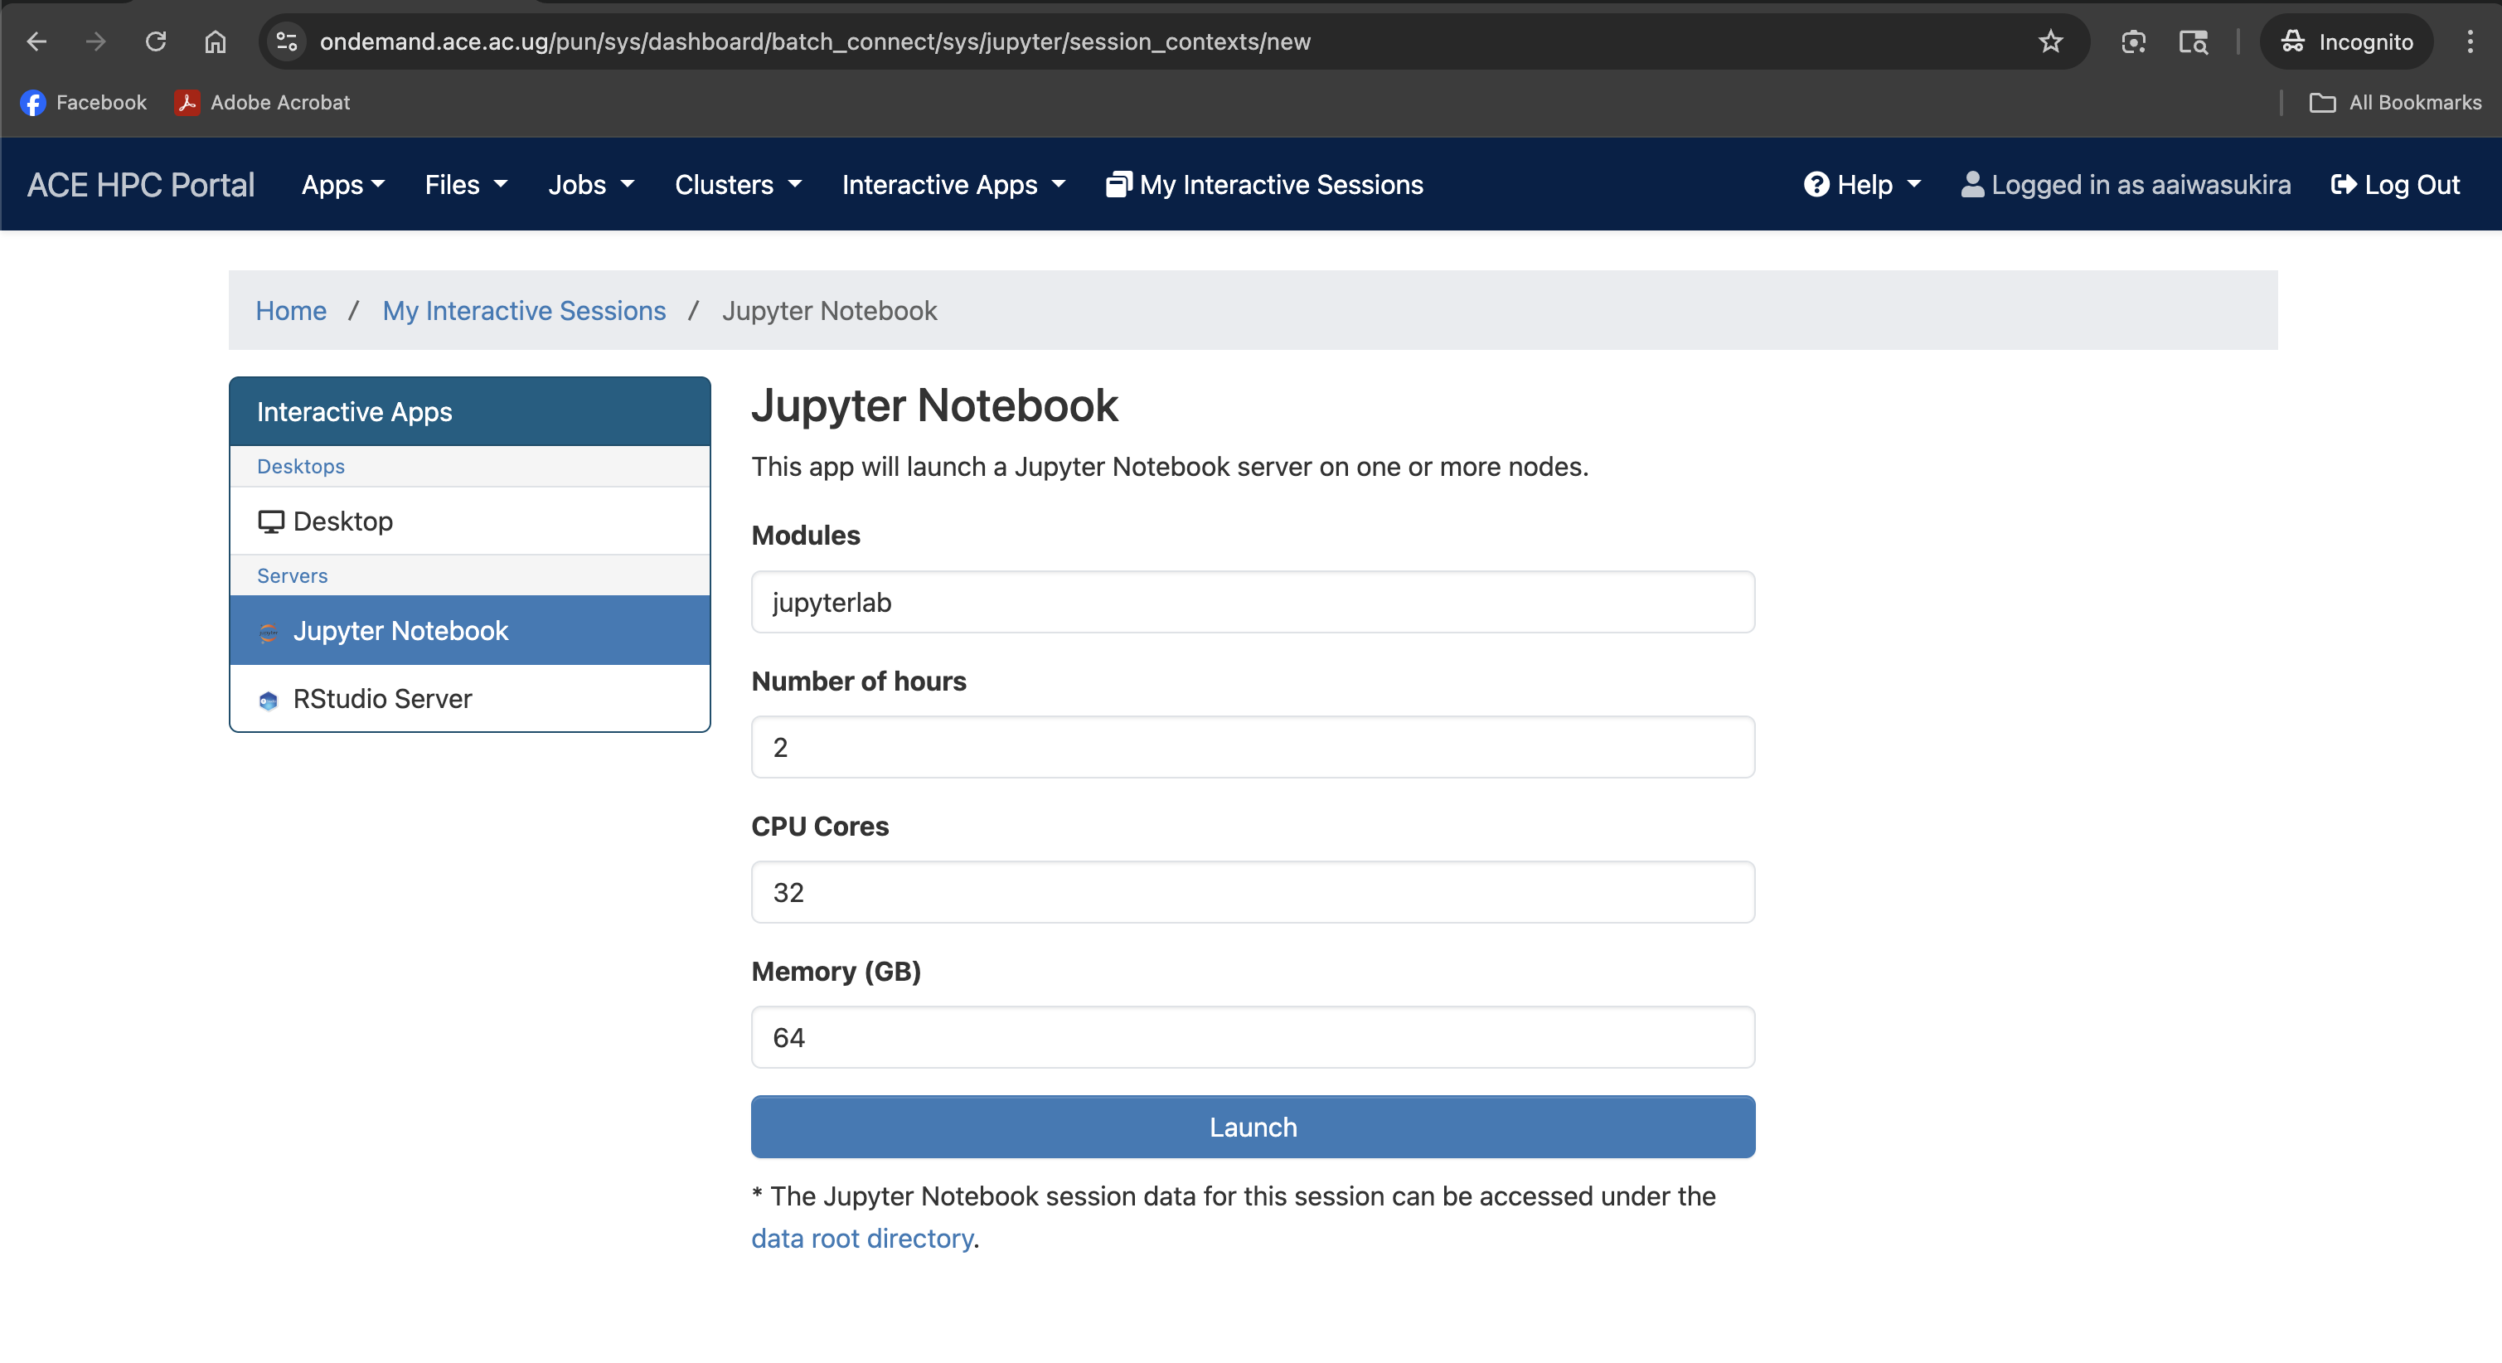Open the data root directory link
Image resolution: width=2502 pixels, height=1363 pixels.
[x=861, y=1238]
